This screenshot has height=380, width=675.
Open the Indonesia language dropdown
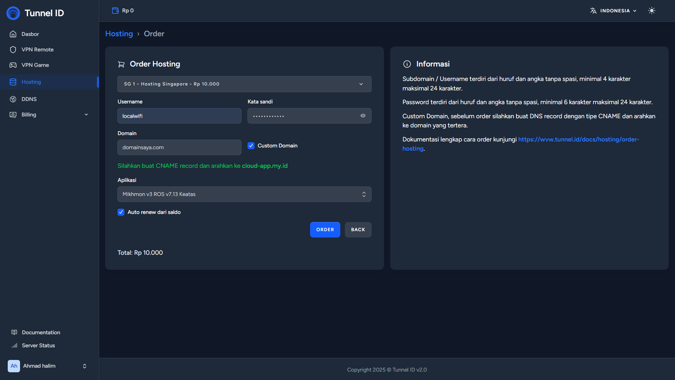(x=613, y=11)
